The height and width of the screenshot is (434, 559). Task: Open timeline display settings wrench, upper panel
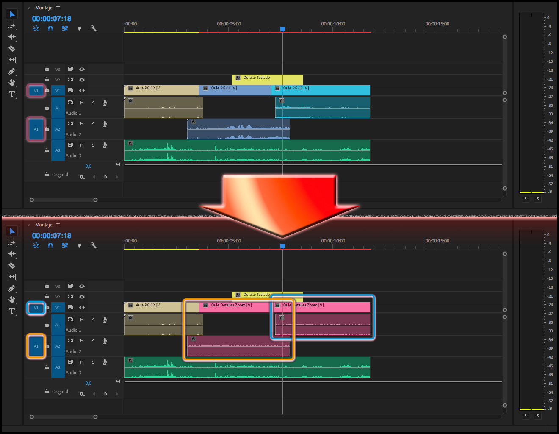(x=94, y=28)
